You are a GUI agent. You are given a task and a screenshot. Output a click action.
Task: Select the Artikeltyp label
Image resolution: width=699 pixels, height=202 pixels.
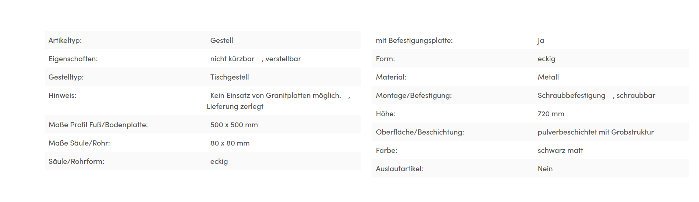click(x=65, y=40)
